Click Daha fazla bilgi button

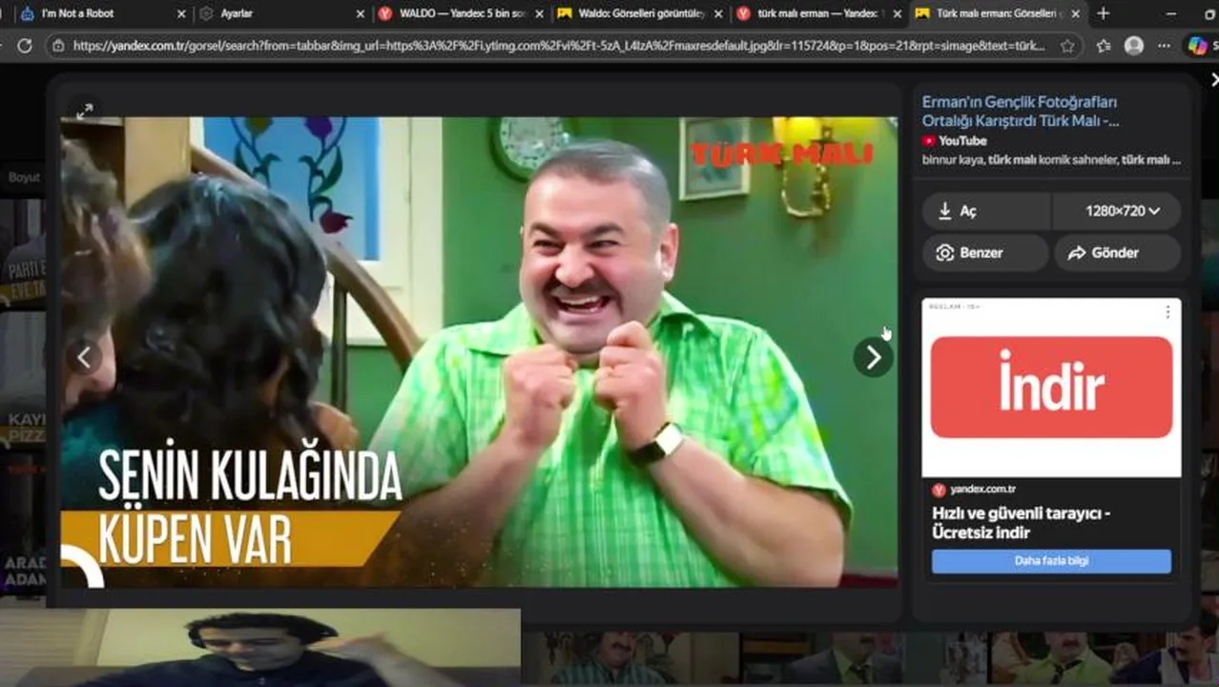1051,561
